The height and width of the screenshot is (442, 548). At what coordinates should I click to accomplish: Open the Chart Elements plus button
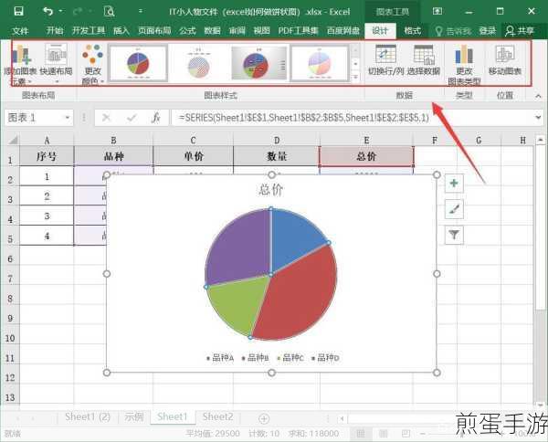pyautogui.click(x=454, y=183)
